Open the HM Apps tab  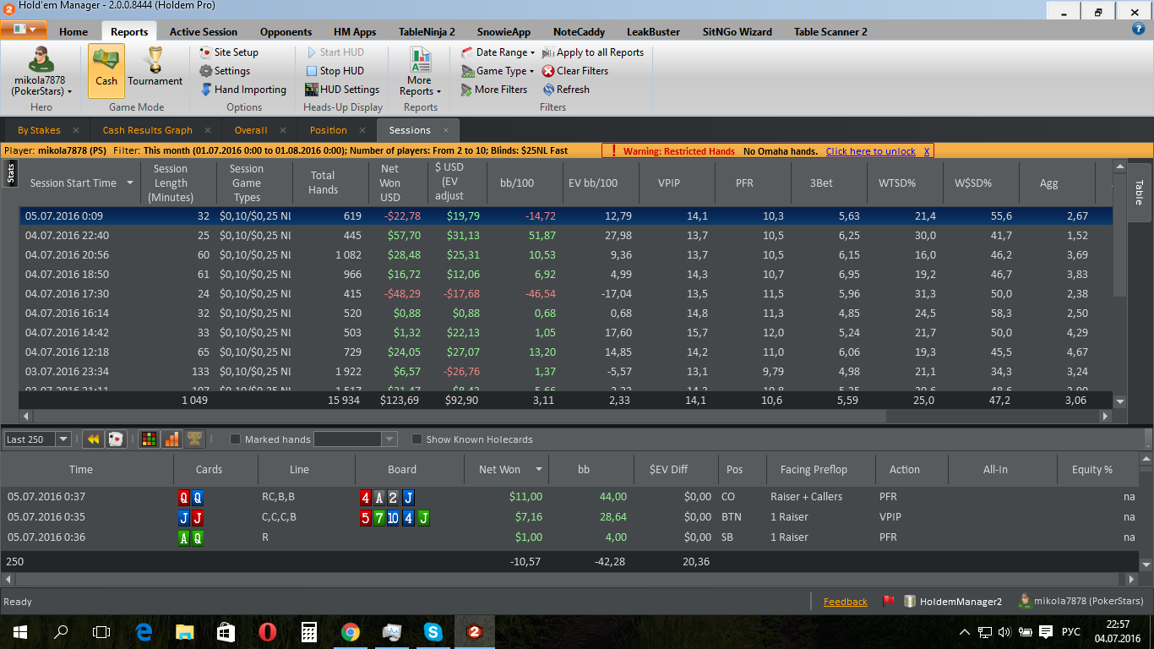point(355,32)
